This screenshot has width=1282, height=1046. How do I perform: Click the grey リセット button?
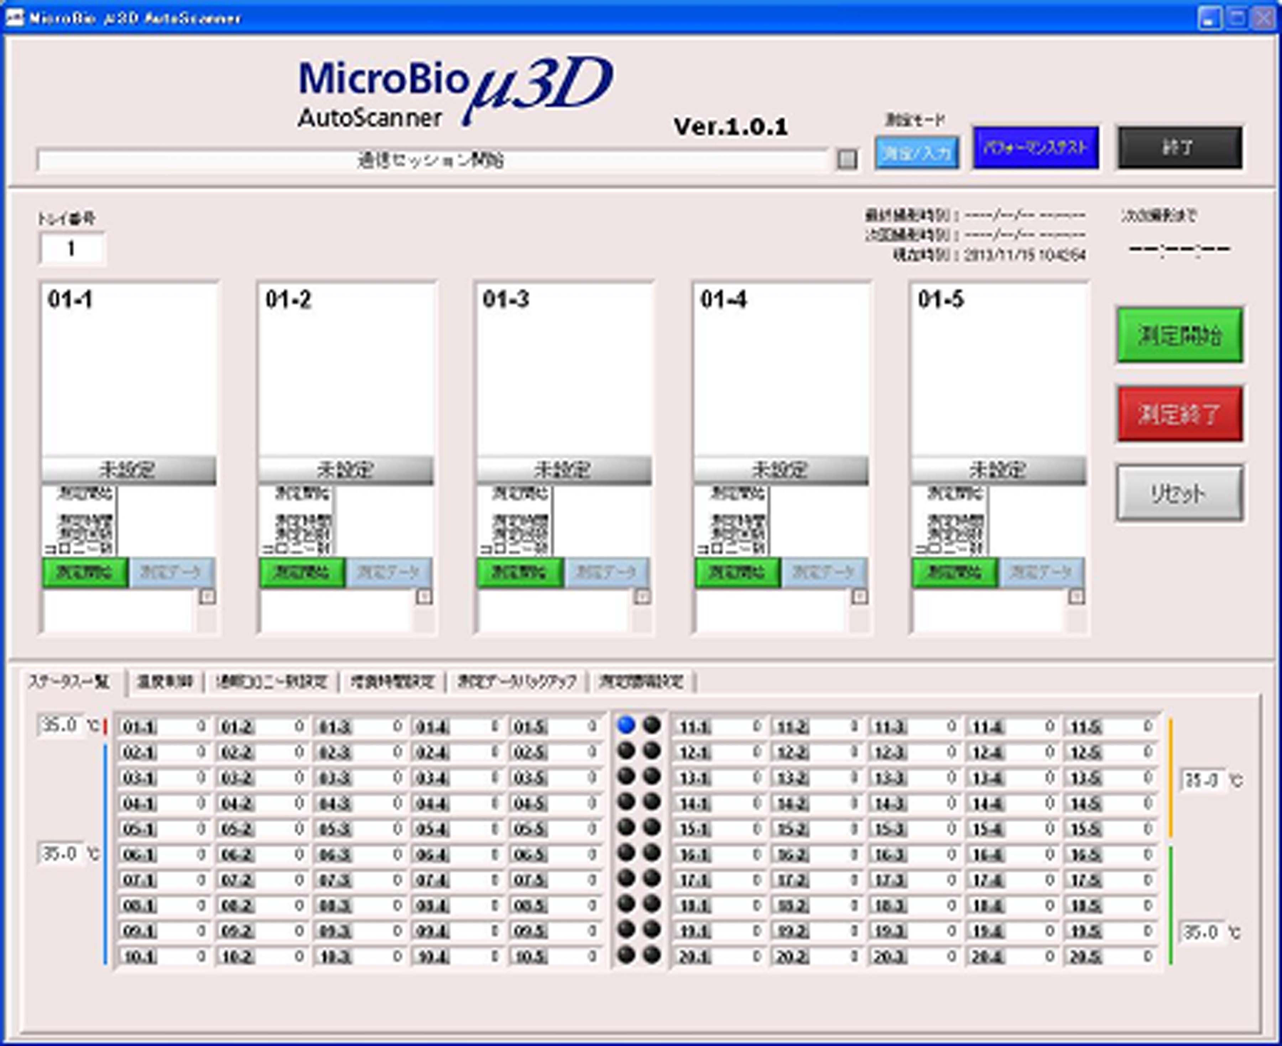pos(1179,494)
